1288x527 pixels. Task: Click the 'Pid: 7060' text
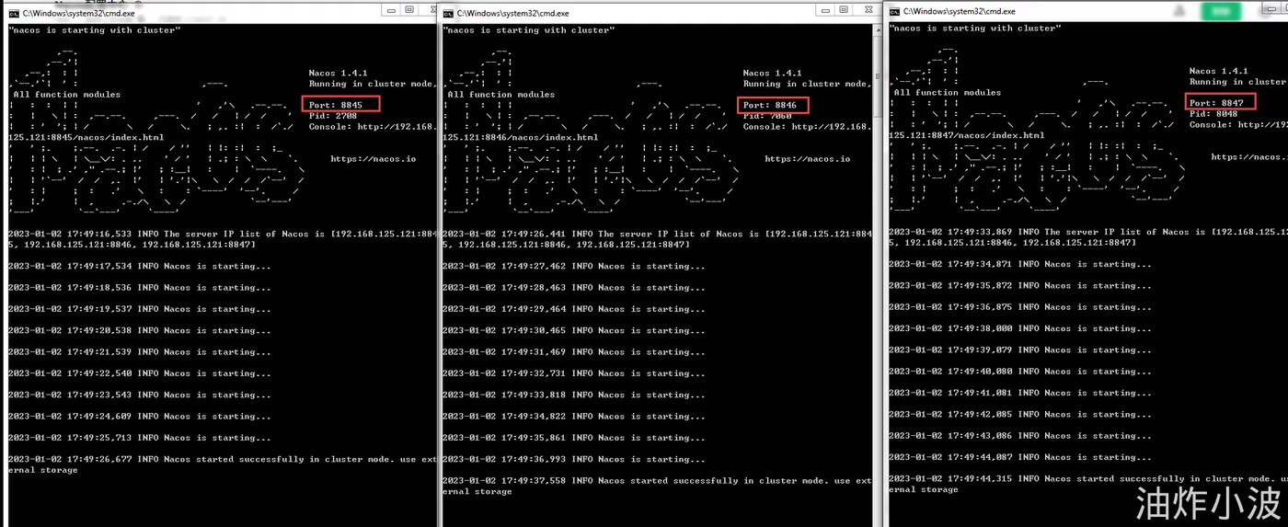[x=766, y=116]
